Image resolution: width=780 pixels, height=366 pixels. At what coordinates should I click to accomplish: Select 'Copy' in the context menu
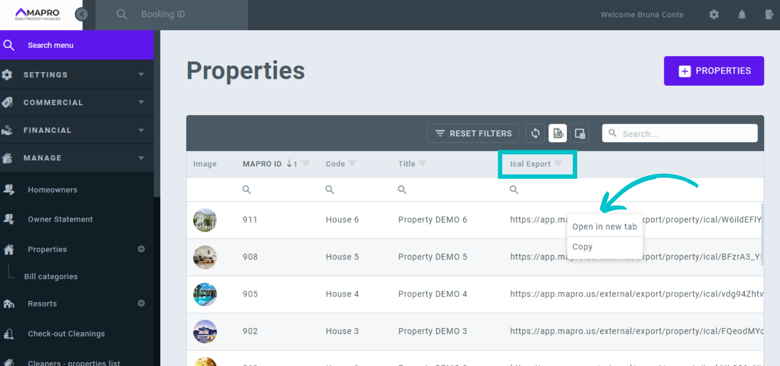(583, 247)
